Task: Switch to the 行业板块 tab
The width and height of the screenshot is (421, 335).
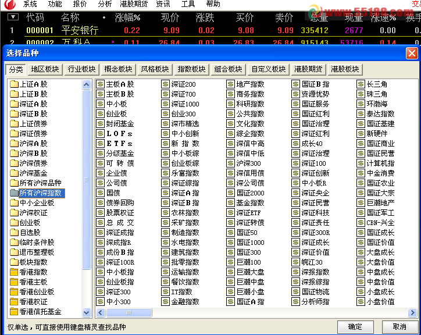Action: [81, 69]
